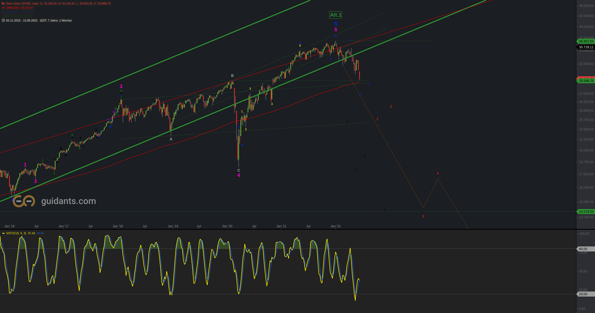Click the red SMA(200) legend marker
The image size is (595, 313).
3,8
